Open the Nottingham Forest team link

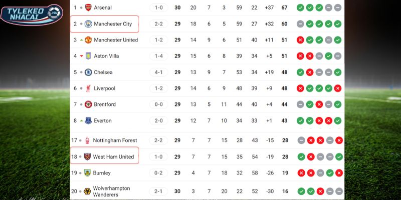115,140
